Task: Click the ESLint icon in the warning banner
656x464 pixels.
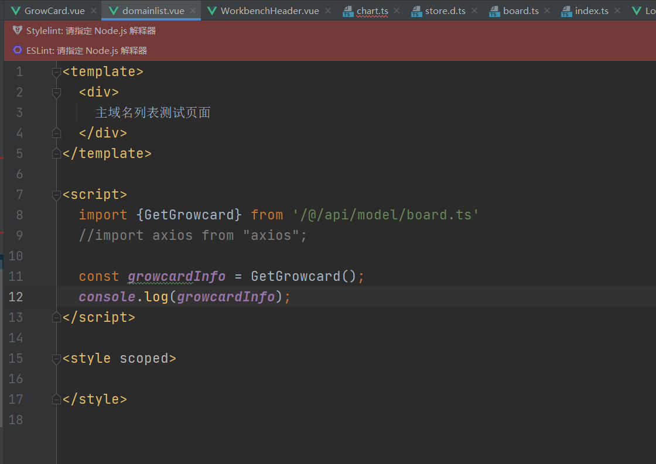Action: (16, 50)
